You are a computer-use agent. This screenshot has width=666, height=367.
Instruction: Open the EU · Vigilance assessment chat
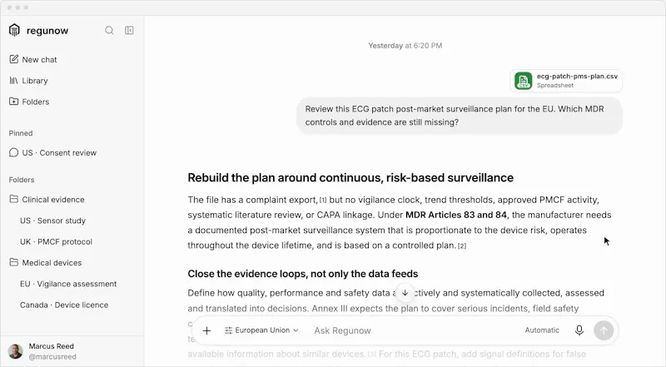(68, 284)
